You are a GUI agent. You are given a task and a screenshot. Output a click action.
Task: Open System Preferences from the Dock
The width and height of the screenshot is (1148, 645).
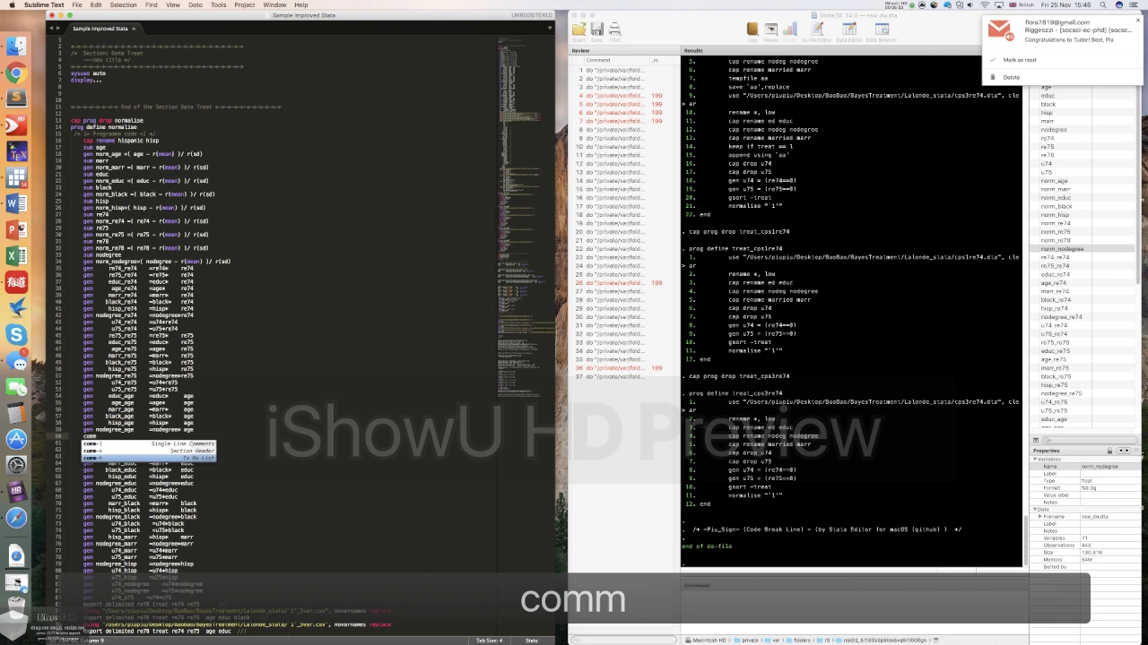coord(16,465)
